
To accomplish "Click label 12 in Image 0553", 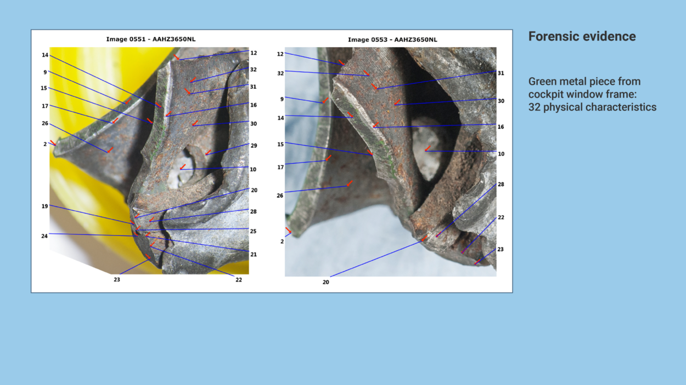I will click(x=280, y=54).
